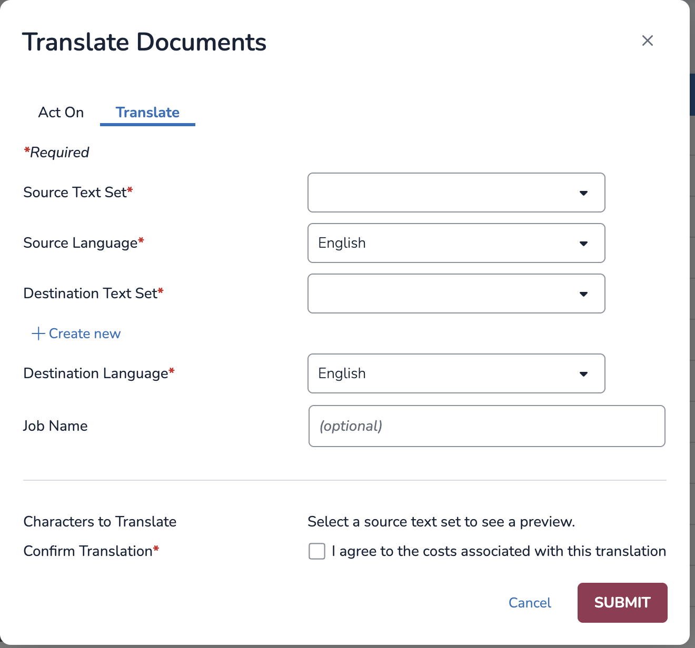695x648 pixels.
Task: Click the plus icon beside Create new
Action: (x=38, y=333)
